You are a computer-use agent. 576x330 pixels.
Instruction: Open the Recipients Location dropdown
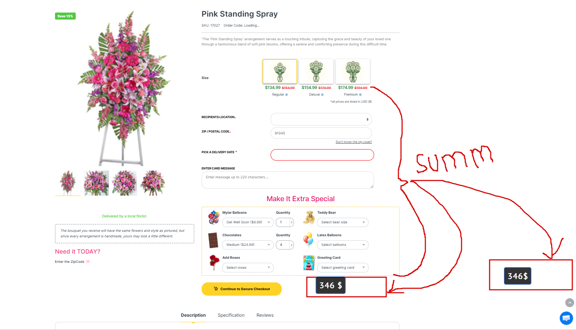click(321, 119)
